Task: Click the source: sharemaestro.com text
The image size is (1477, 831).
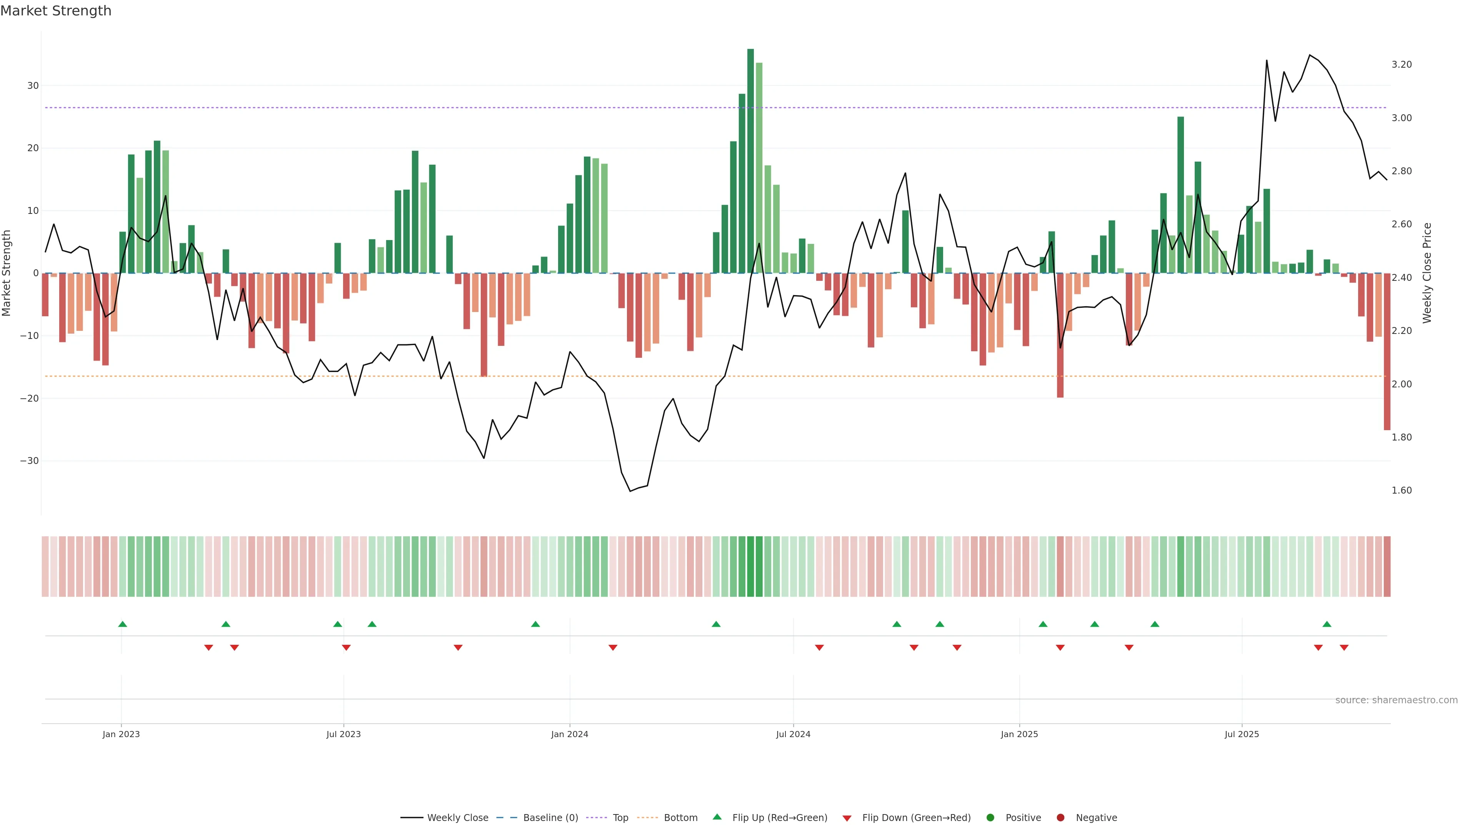Action: (1396, 700)
